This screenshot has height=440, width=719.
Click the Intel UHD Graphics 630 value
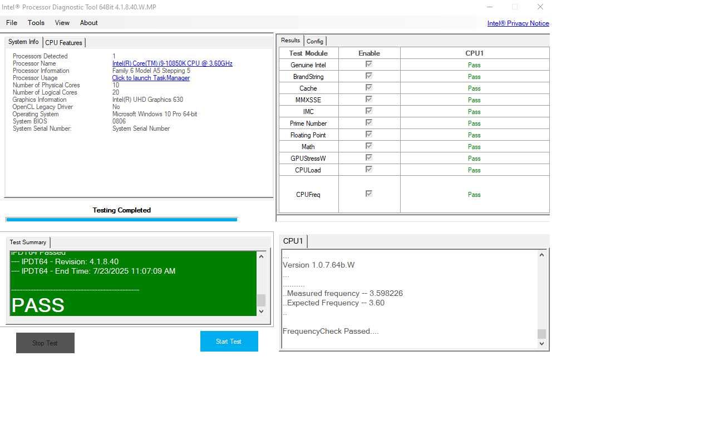tap(147, 100)
